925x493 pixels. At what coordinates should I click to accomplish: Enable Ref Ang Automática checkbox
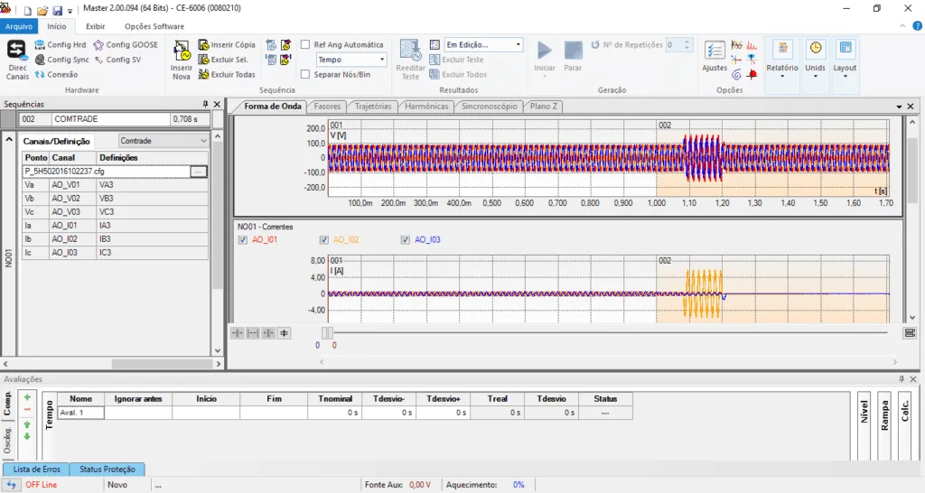[306, 44]
